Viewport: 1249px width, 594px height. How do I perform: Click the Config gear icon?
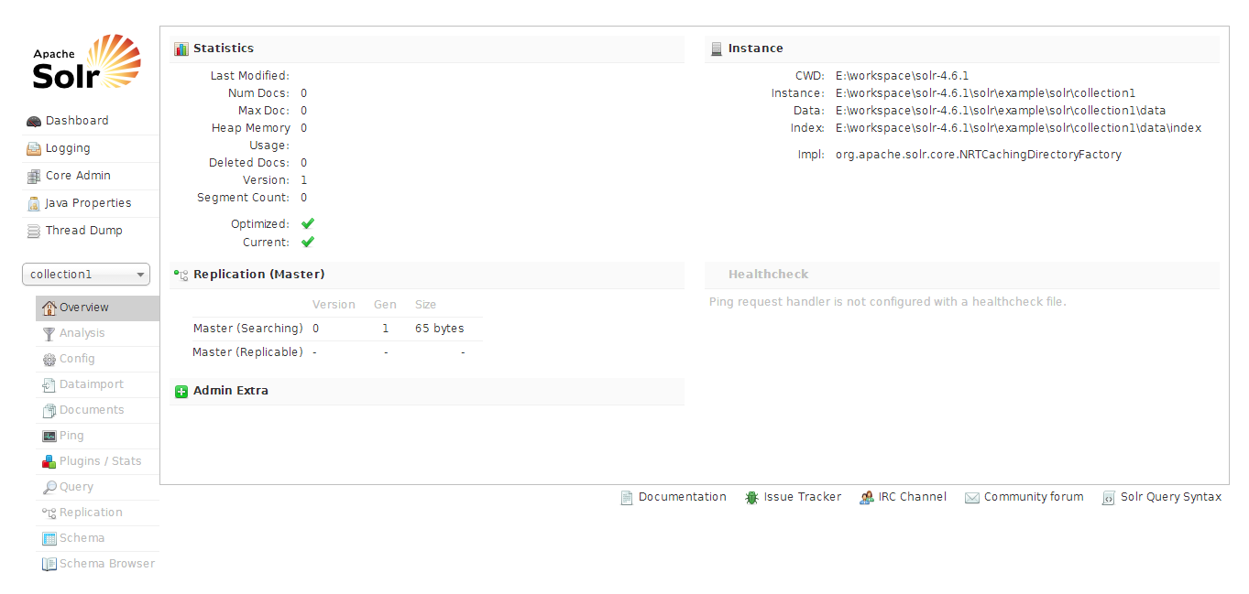(49, 360)
